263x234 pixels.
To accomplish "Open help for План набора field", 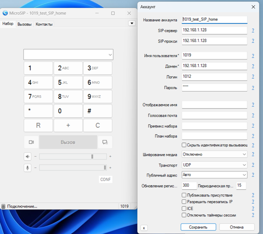I will point(253,136).
